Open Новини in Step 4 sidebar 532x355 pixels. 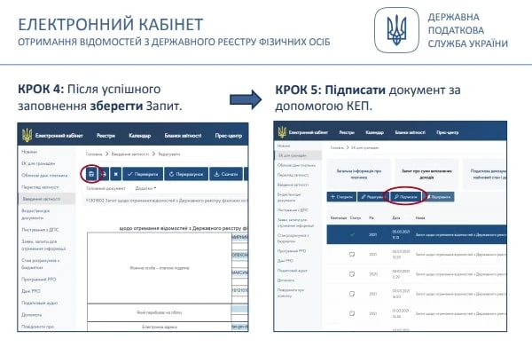click(29, 152)
